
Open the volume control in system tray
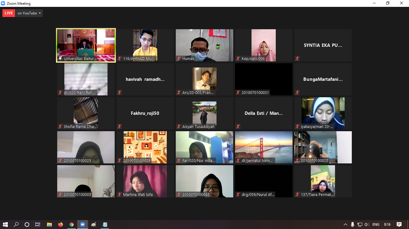click(x=367, y=225)
